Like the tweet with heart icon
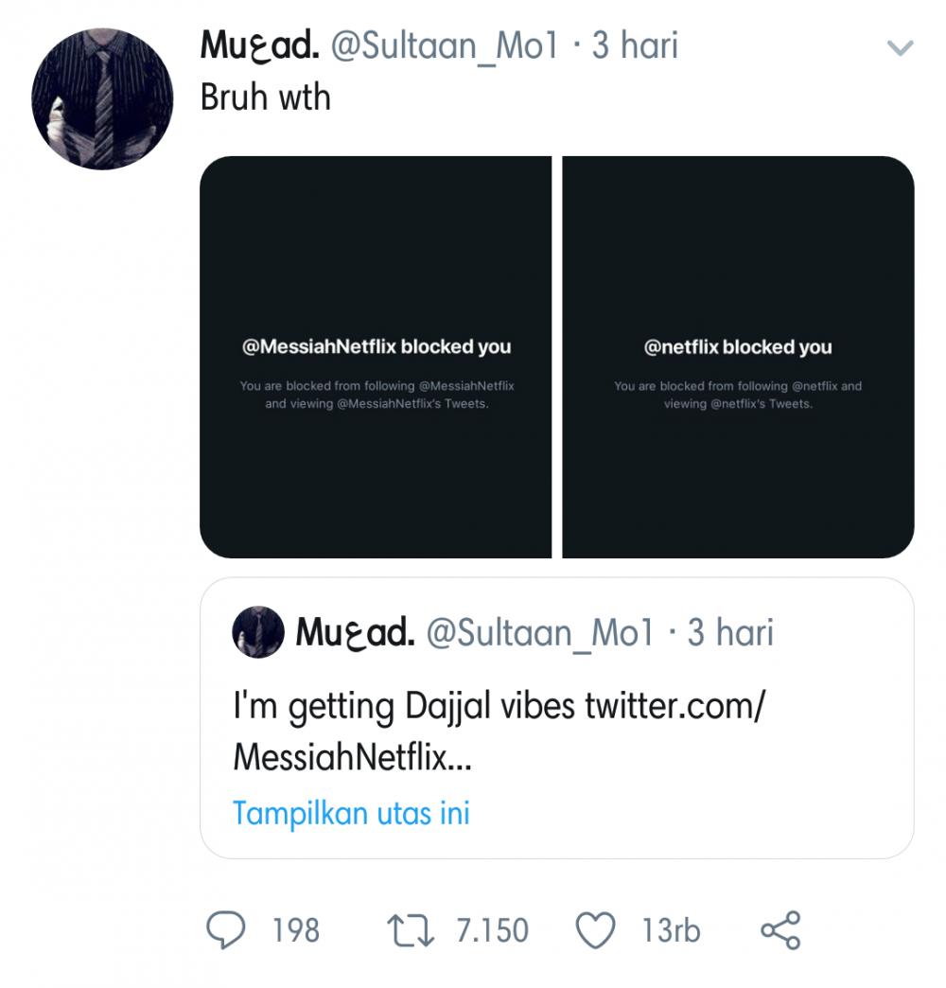Screen dimensions: 946x988 tap(595, 930)
